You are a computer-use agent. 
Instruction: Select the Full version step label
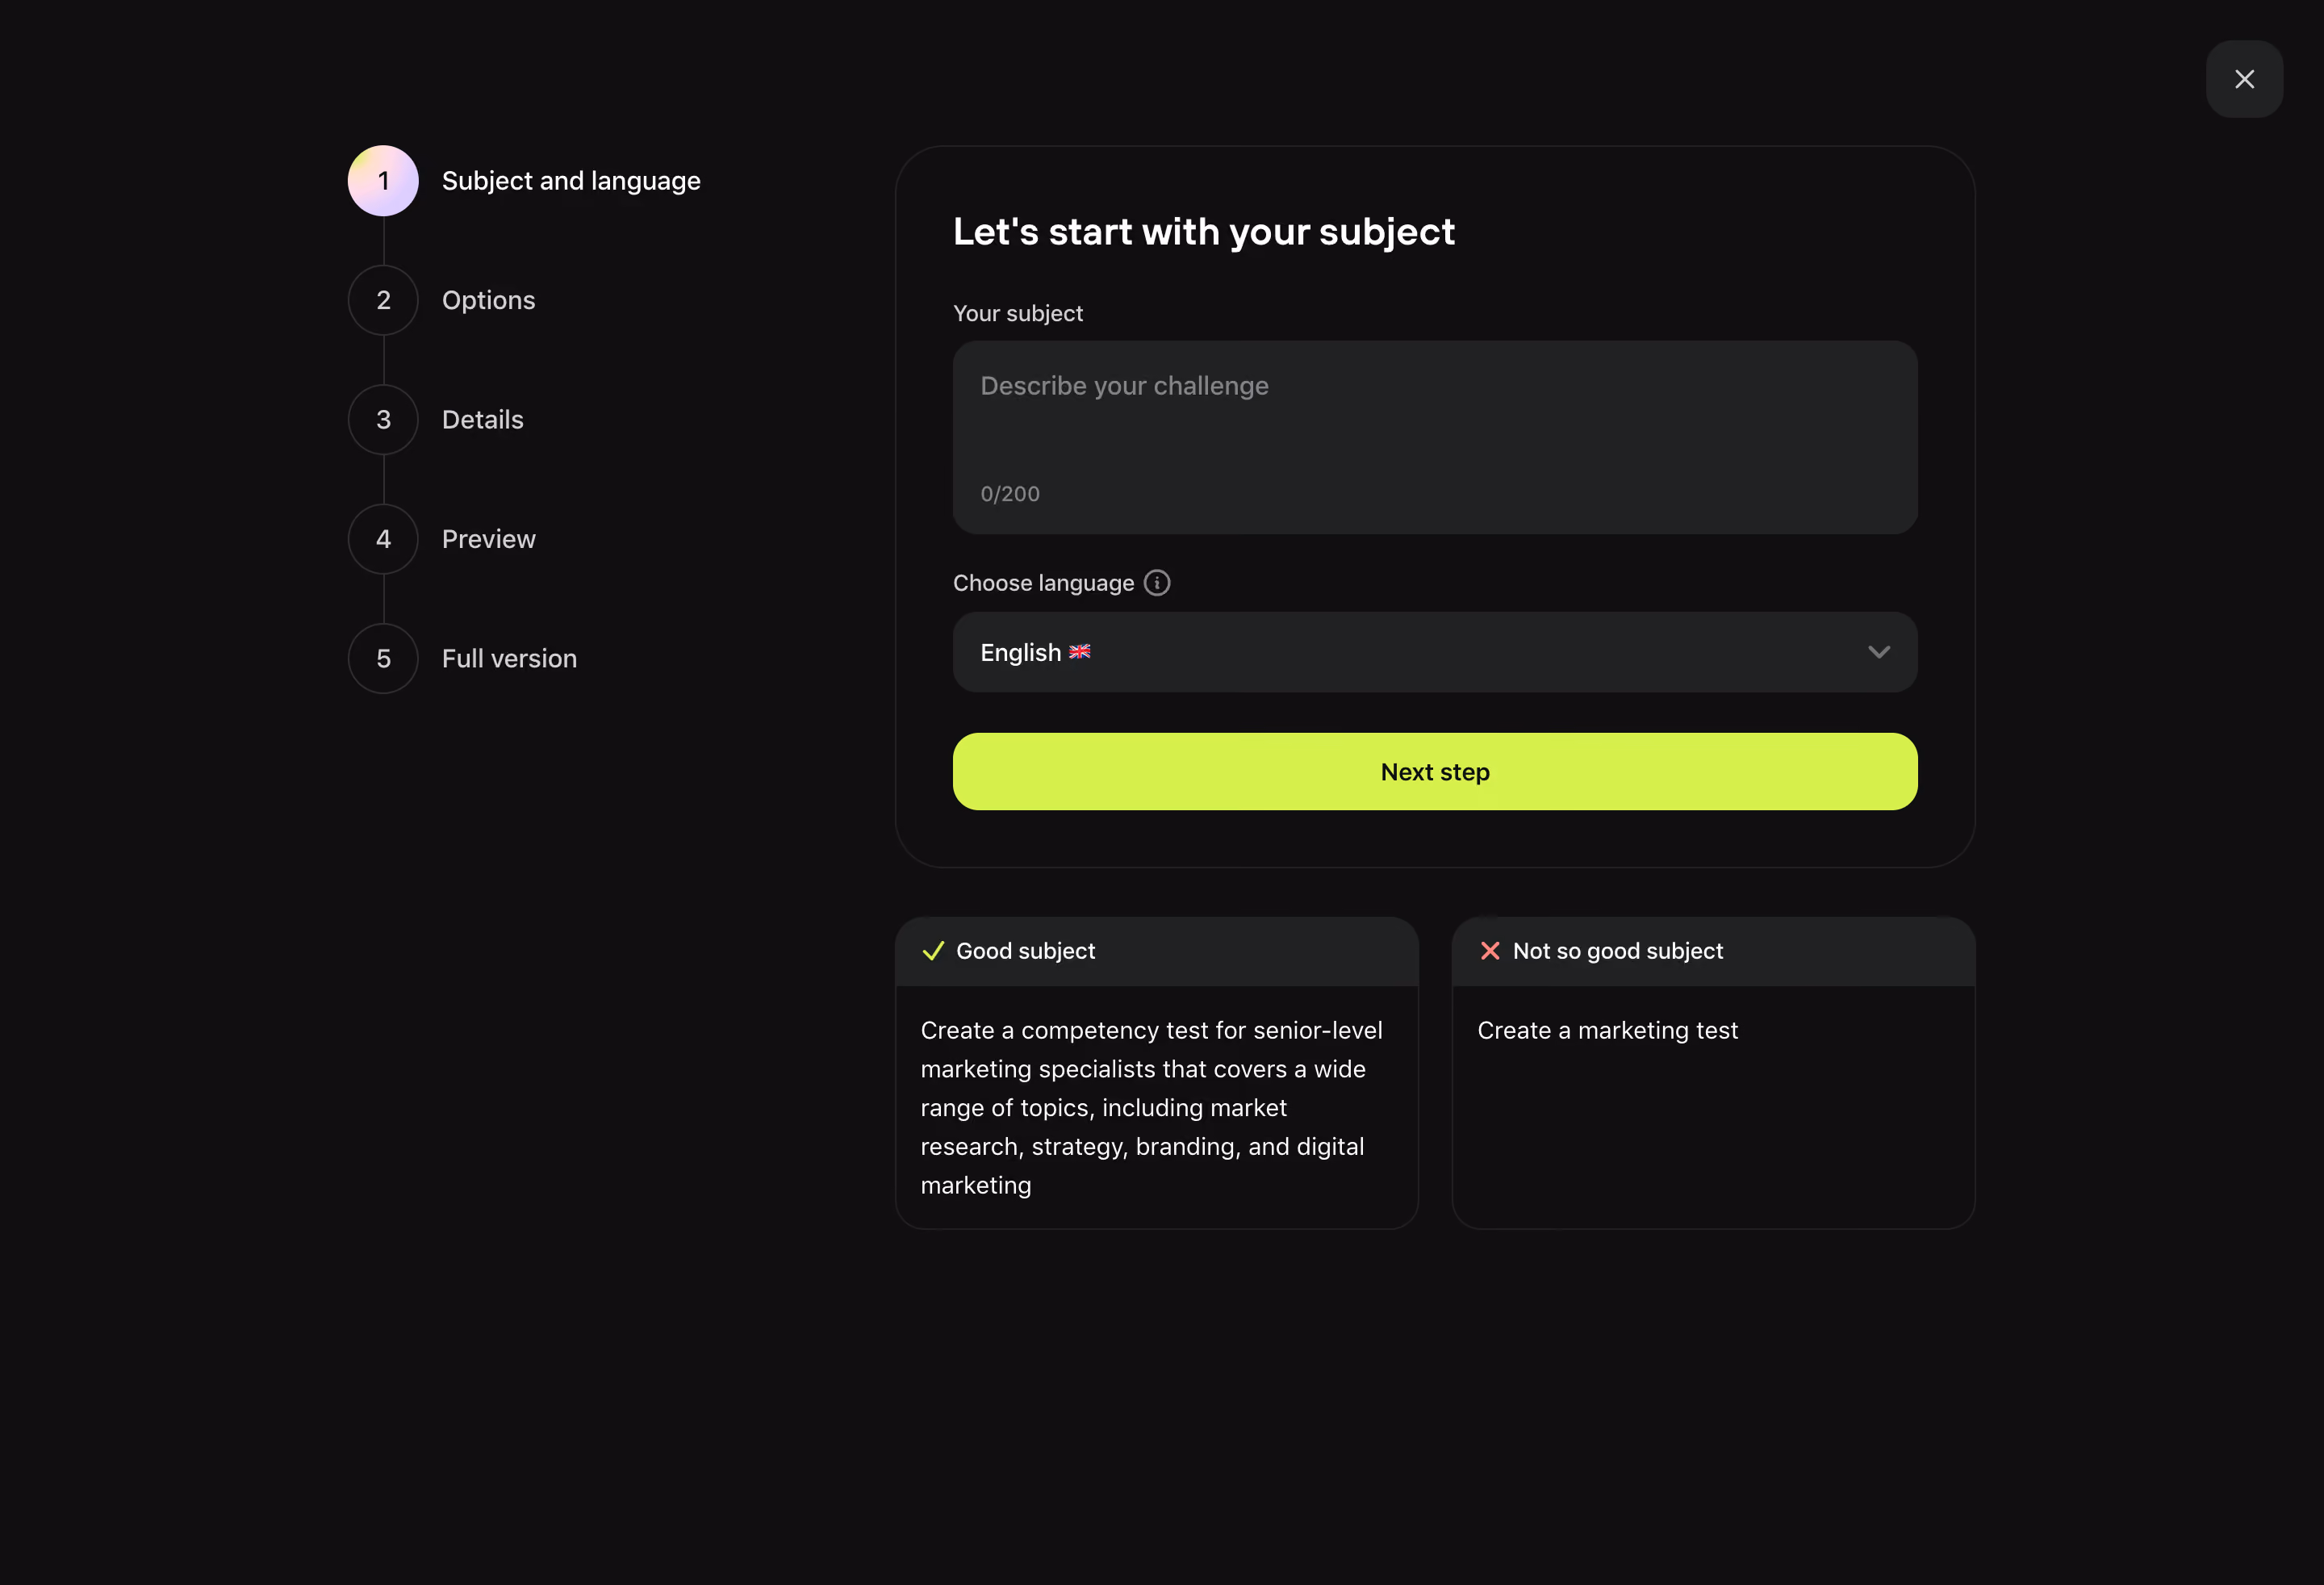coord(510,659)
